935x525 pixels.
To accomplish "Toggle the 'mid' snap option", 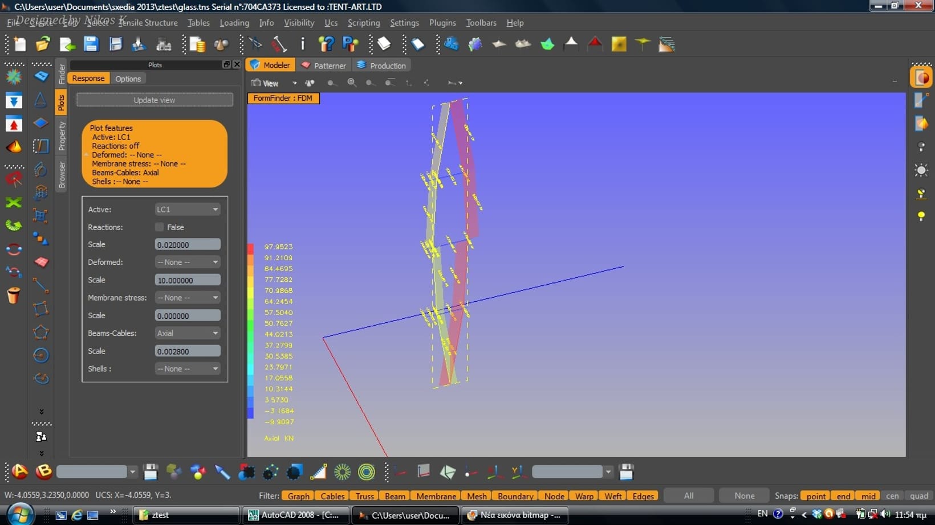I will click(868, 496).
